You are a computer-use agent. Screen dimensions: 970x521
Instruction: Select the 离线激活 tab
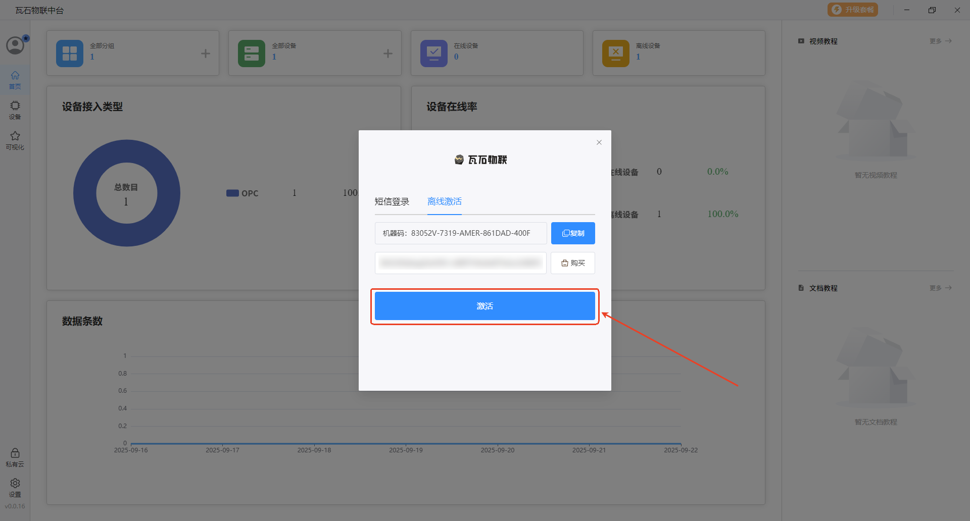(x=444, y=201)
